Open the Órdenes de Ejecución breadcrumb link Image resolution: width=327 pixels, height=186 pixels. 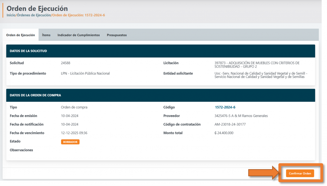34,15
